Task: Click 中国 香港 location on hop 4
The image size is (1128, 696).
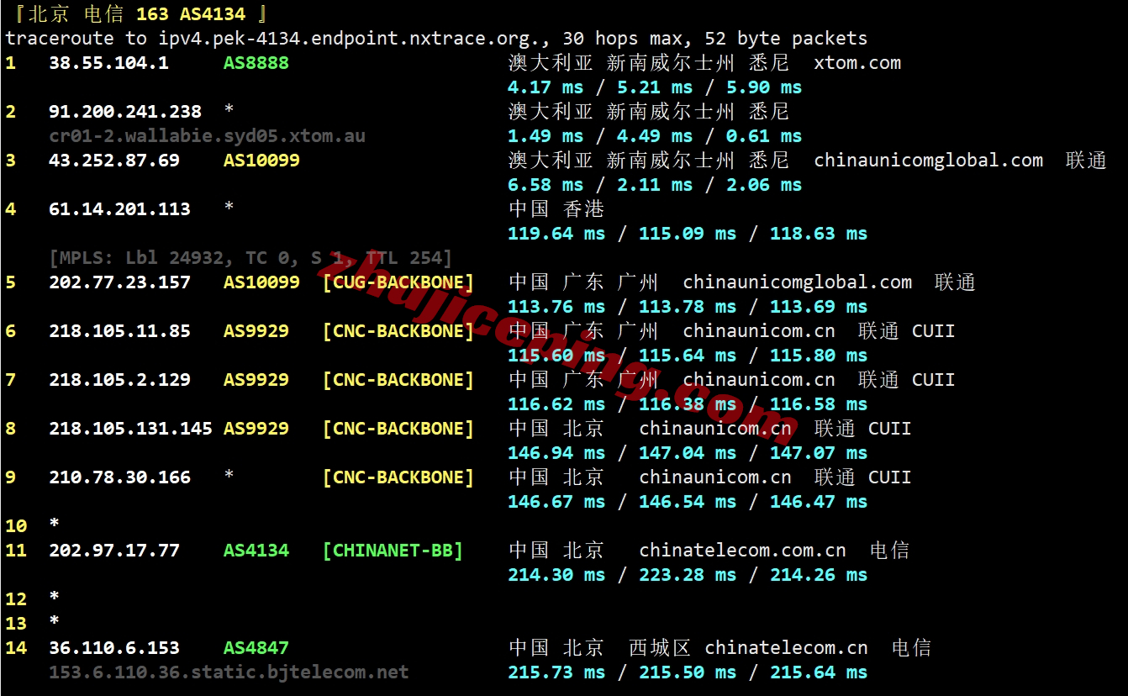Action: (556, 209)
